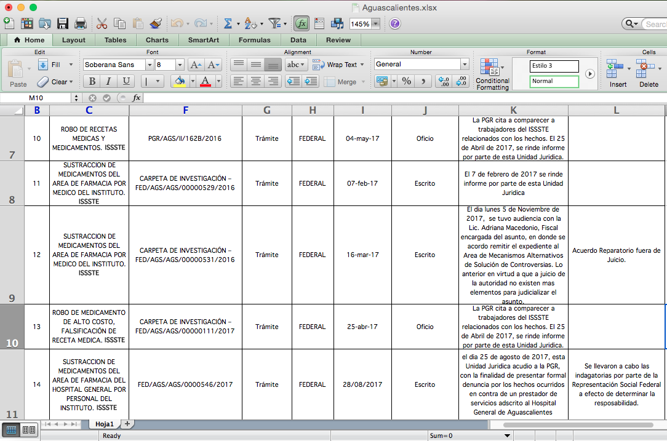Screen dimensions: 667x441
Task: Open the 145% zoom dropdown
Action: tap(375, 24)
